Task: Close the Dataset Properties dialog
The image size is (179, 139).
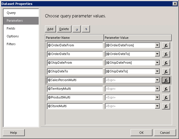Action: (x=175, y=3)
